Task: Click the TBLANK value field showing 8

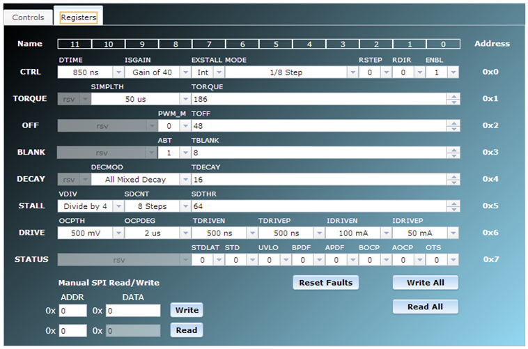Action: pos(319,153)
